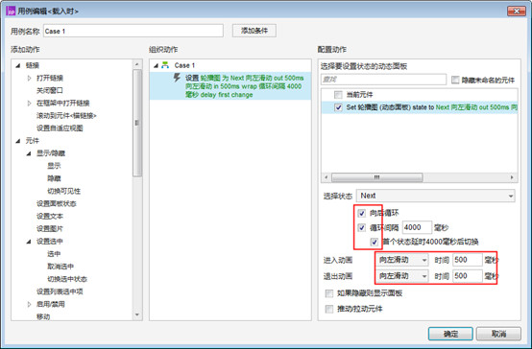Check the 当前元件 checkbox
Screen dimensions: 532x349
(x=338, y=95)
